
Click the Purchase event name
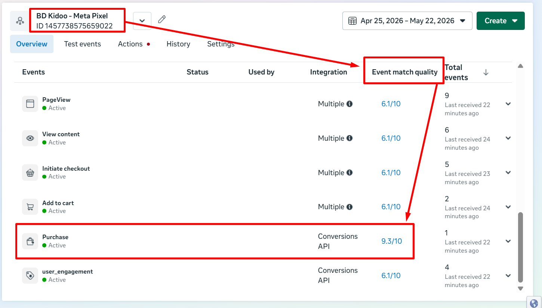[55, 237]
